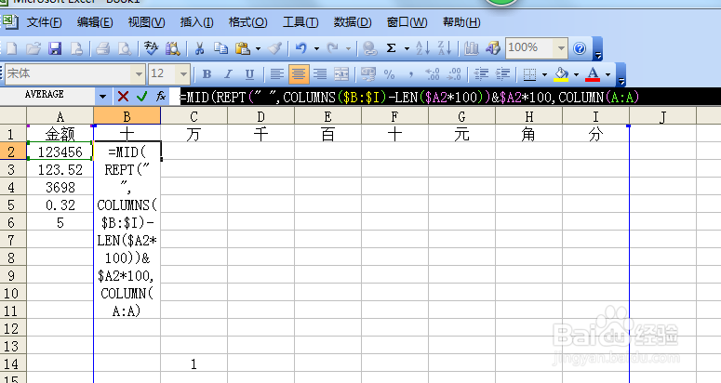Click the Currency Style icon
The width and height of the screenshot is (721, 383).
click(x=367, y=74)
